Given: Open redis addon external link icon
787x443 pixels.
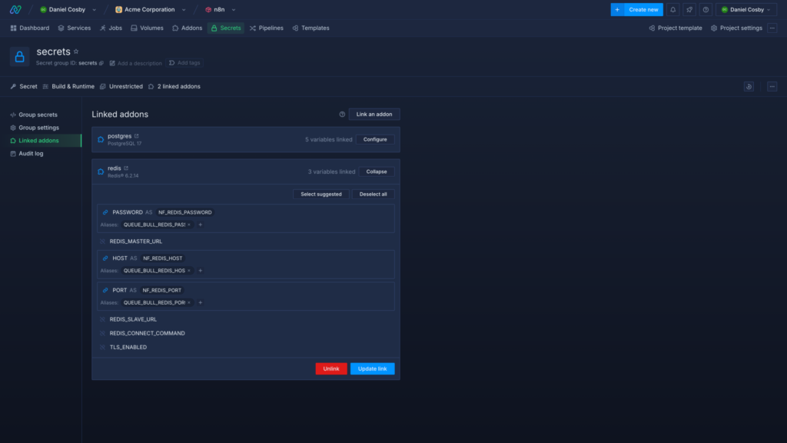Looking at the screenshot, I should point(126,168).
